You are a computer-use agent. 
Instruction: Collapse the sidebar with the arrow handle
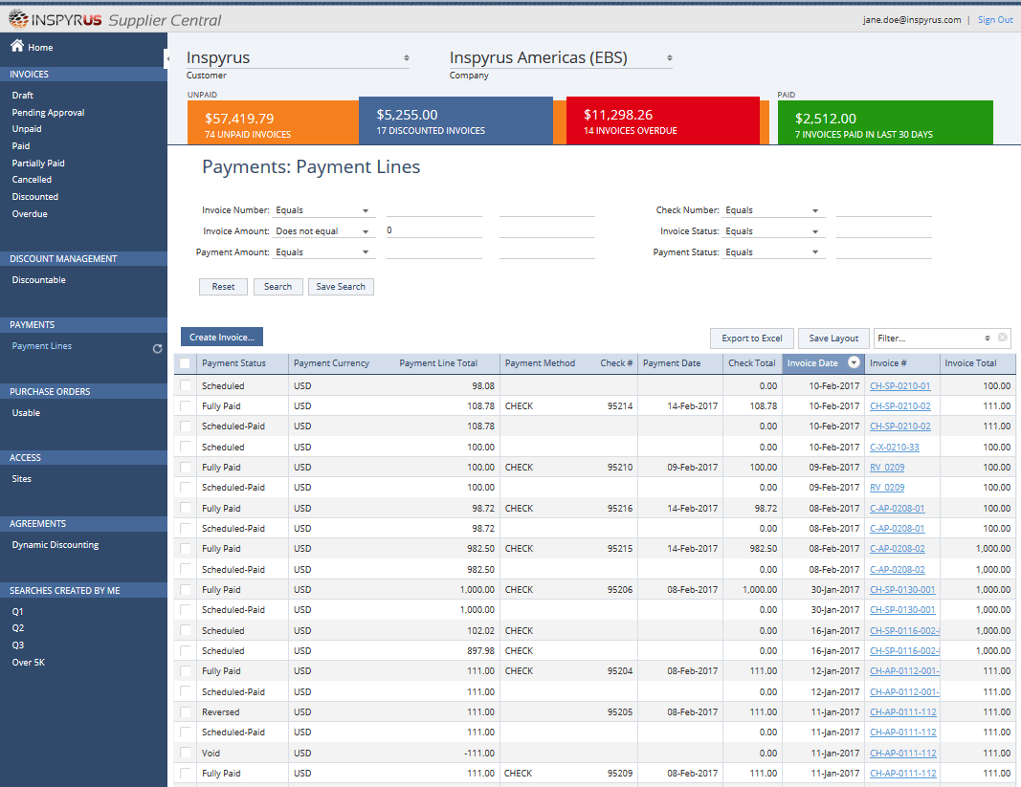167,58
